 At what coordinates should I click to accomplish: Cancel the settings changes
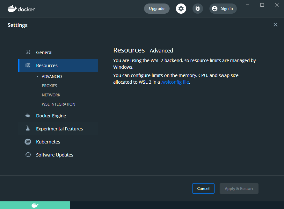coord(203,188)
